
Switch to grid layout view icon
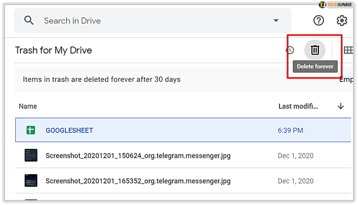[x=348, y=50]
